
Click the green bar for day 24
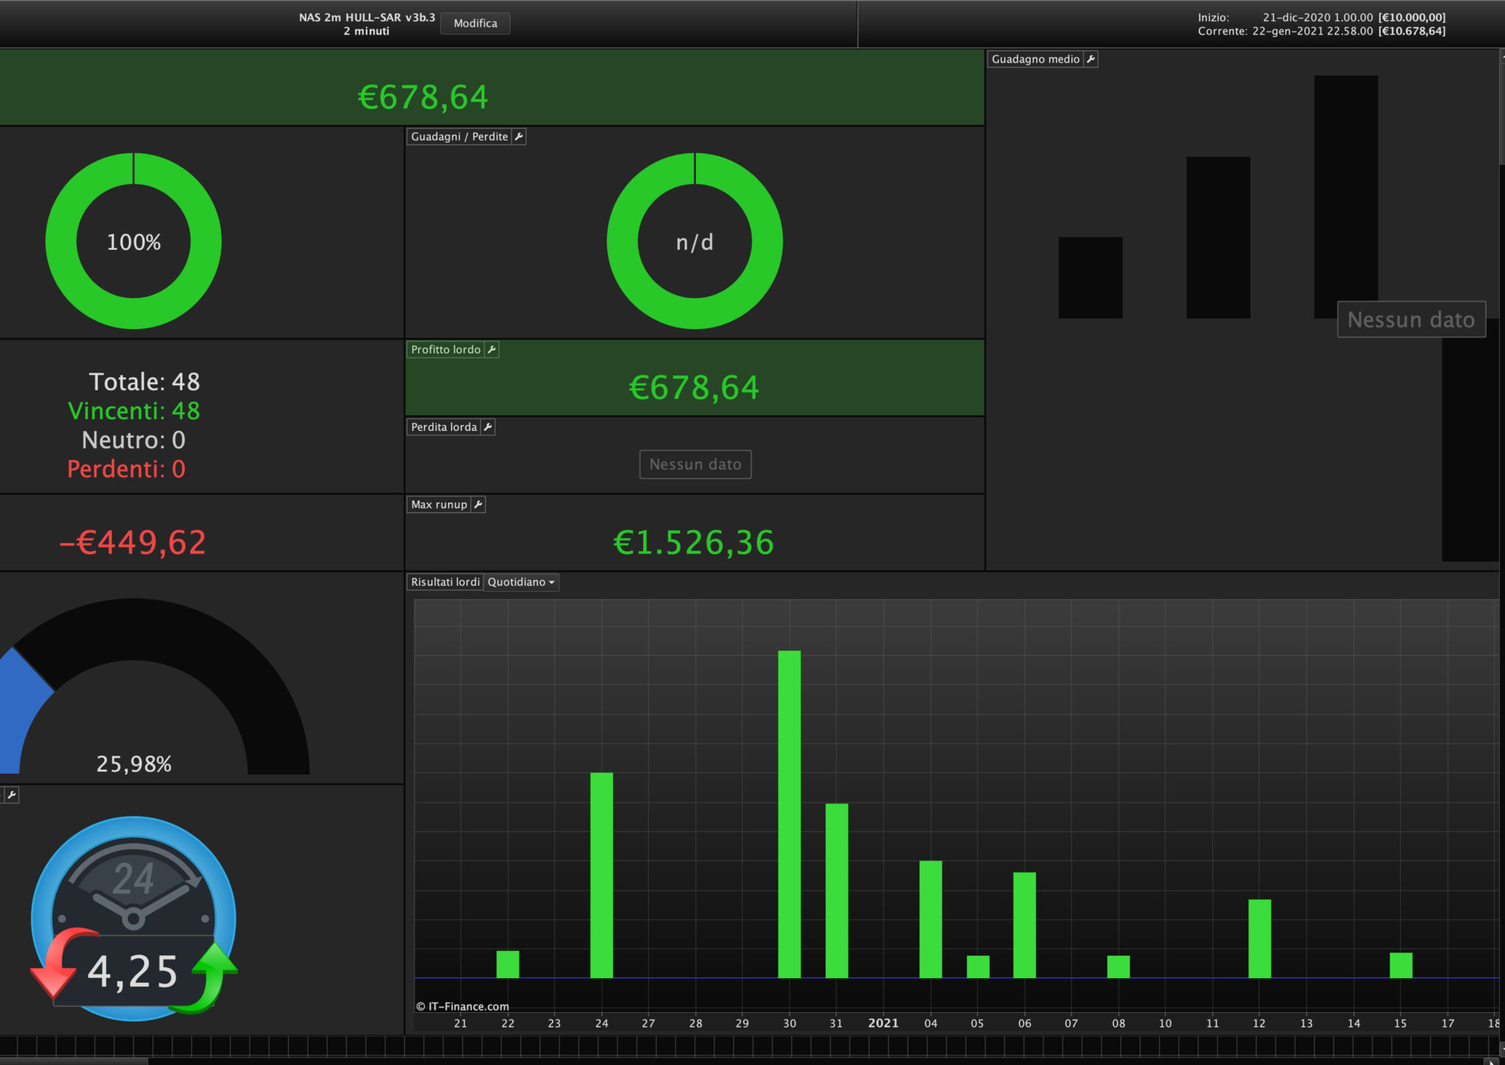[601, 875]
